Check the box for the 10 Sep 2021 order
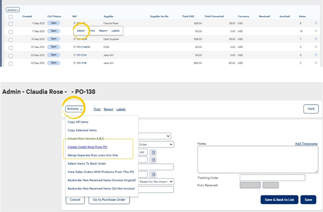This screenshot has height=212, width=323. click(11, 40)
